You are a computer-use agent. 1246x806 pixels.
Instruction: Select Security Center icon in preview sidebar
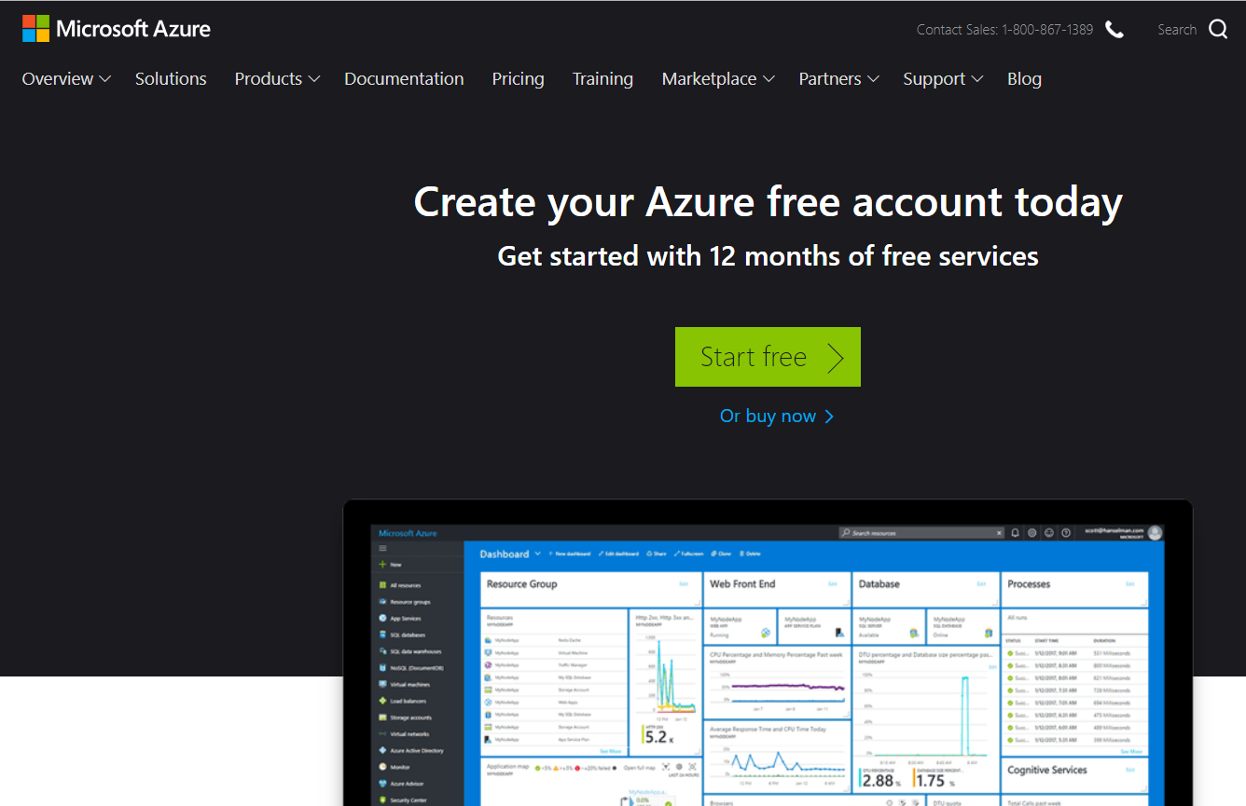(382, 799)
